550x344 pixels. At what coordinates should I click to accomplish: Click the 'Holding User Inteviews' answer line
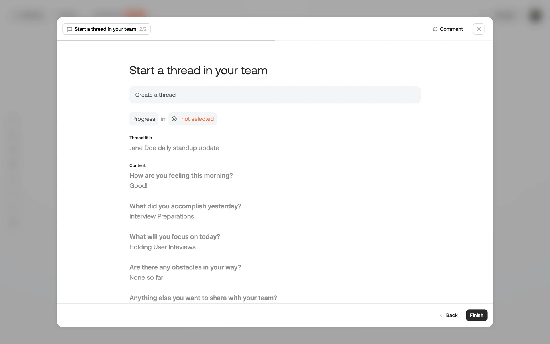162,247
